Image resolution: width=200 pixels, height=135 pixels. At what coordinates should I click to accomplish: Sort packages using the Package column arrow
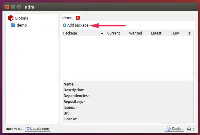point(102,33)
